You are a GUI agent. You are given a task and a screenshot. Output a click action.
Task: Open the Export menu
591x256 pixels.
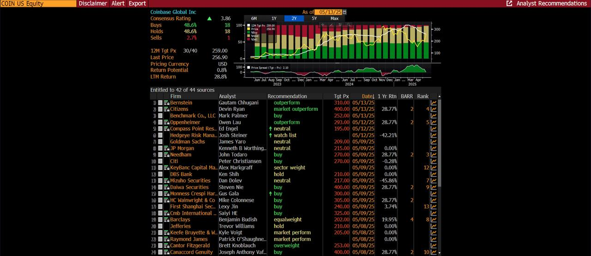(137, 3)
